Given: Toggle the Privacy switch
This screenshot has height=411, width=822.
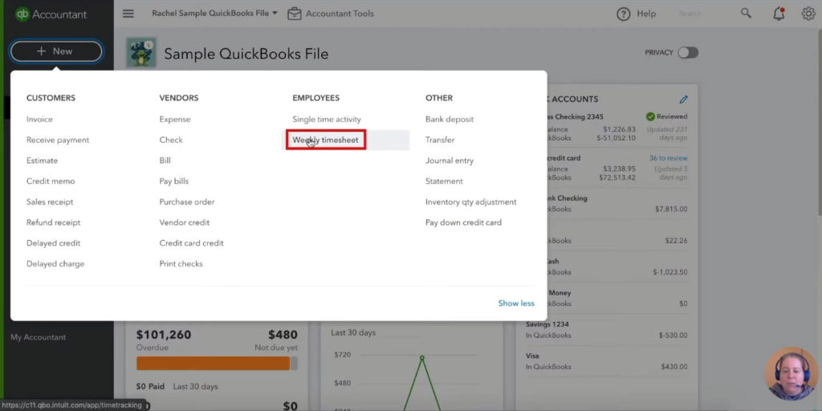Looking at the screenshot, I should coord(687,53).
